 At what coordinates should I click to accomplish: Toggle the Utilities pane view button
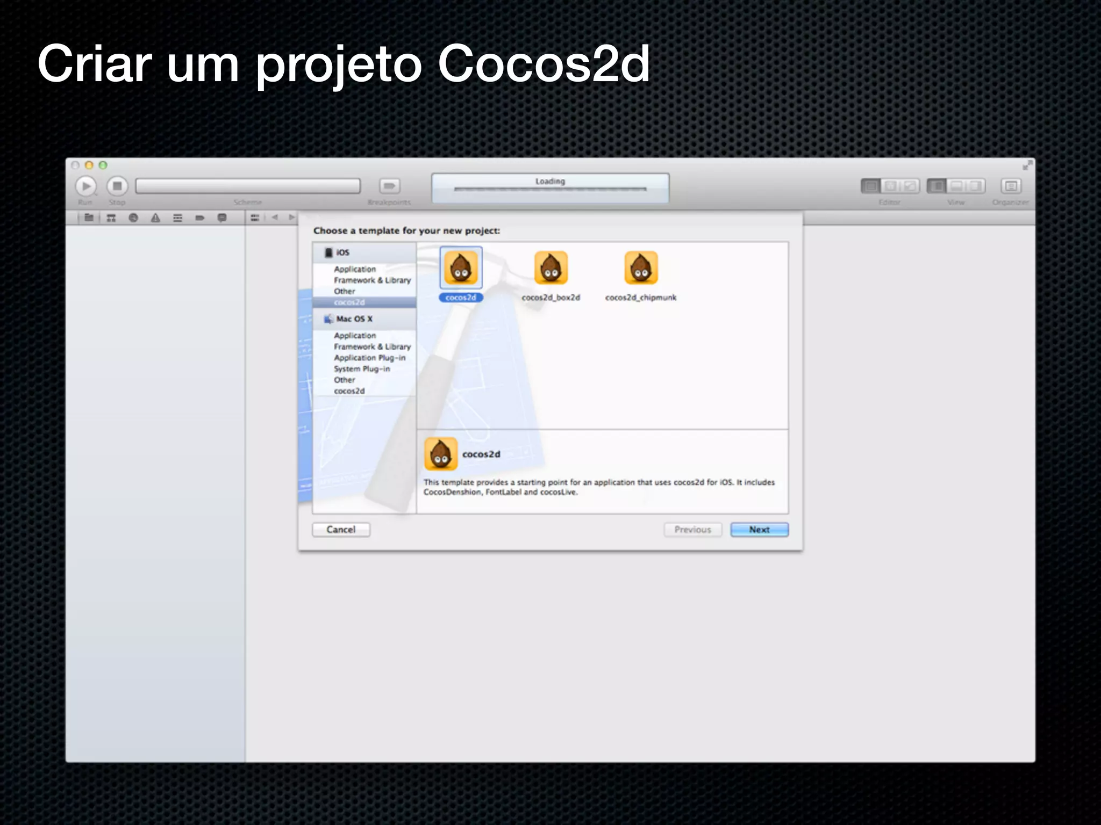pos(976,186)
